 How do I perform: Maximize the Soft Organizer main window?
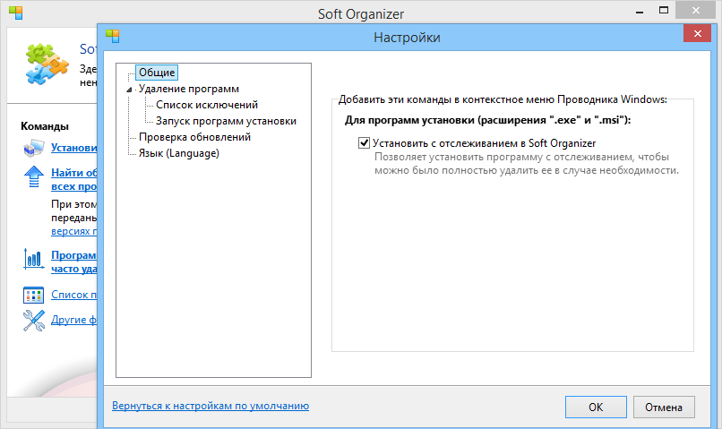coord(664,10)
